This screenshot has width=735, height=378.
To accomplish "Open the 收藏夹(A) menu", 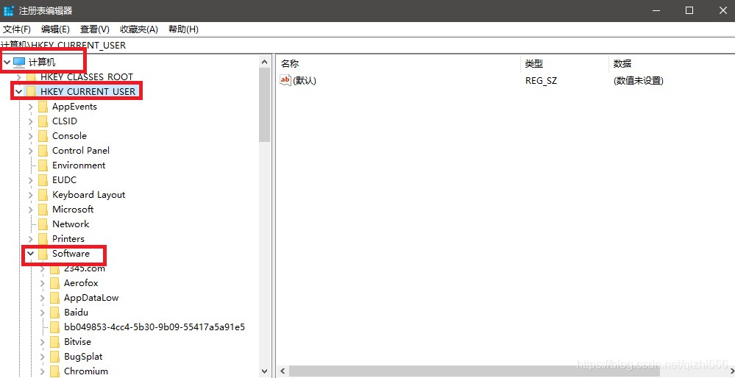I will point(139,29).
